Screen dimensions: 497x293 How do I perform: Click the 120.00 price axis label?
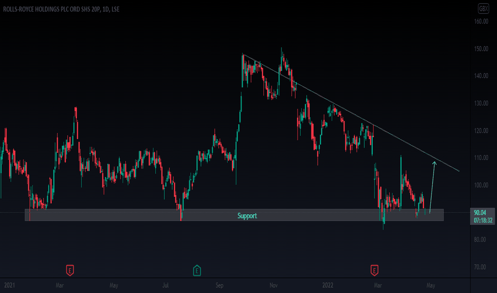pyautogui.click(x=481, y=131)
